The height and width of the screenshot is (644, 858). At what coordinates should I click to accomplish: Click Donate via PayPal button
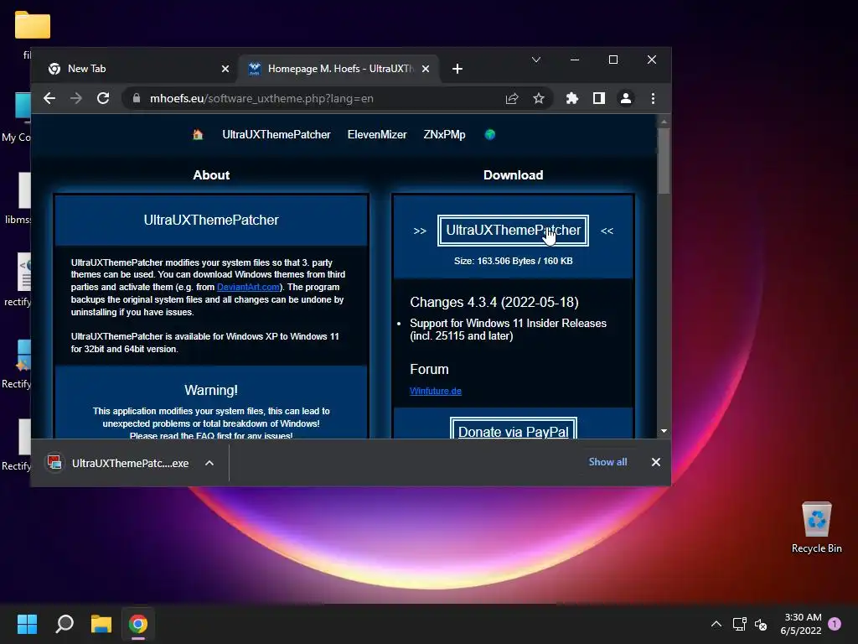[514, 428]
